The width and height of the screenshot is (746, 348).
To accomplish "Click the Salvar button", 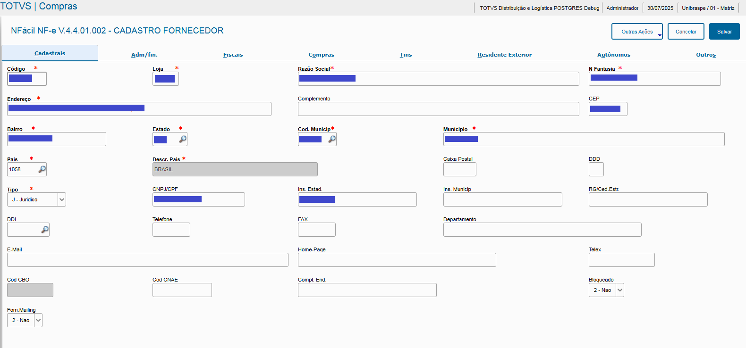I will (x=724, y=32).
